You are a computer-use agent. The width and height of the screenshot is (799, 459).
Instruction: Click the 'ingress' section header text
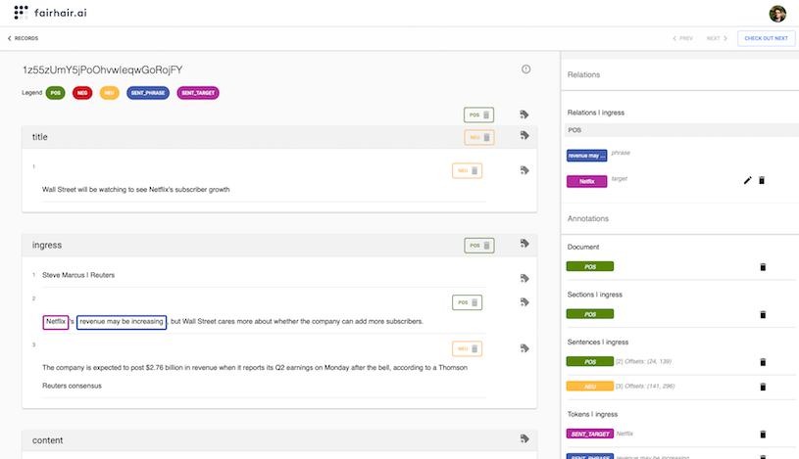(47, 245)
